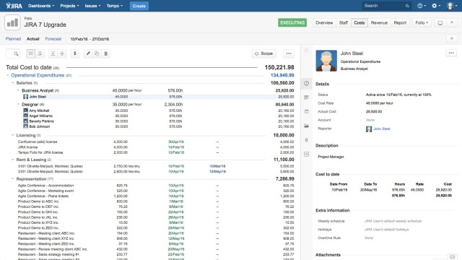Open the Folio dropdown button
The width and height of the screenshot is (462, 260).
click(422, 22)
